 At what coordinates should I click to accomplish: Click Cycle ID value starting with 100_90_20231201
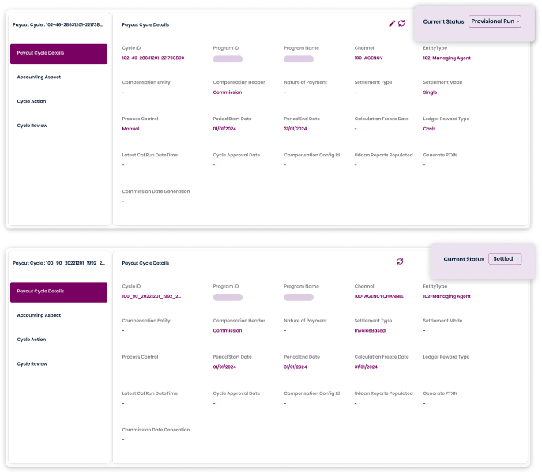(x=152, y=297)
